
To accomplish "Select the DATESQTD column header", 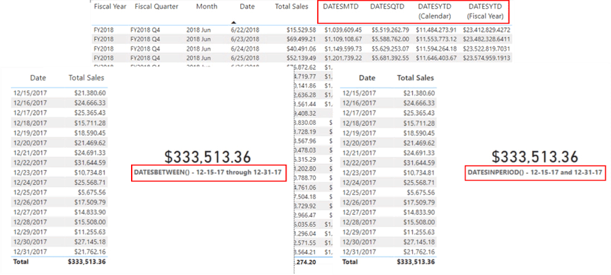I will (388, 7).
